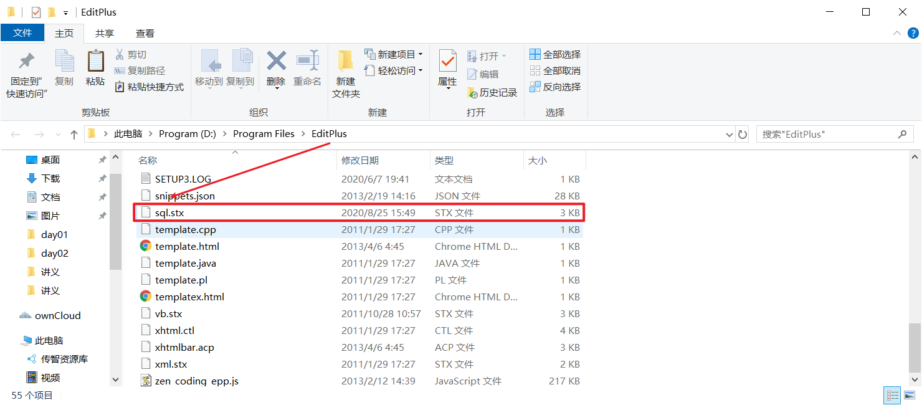
Task: Click the 编辑 (Edit) ribbon button
Action: 483,74
